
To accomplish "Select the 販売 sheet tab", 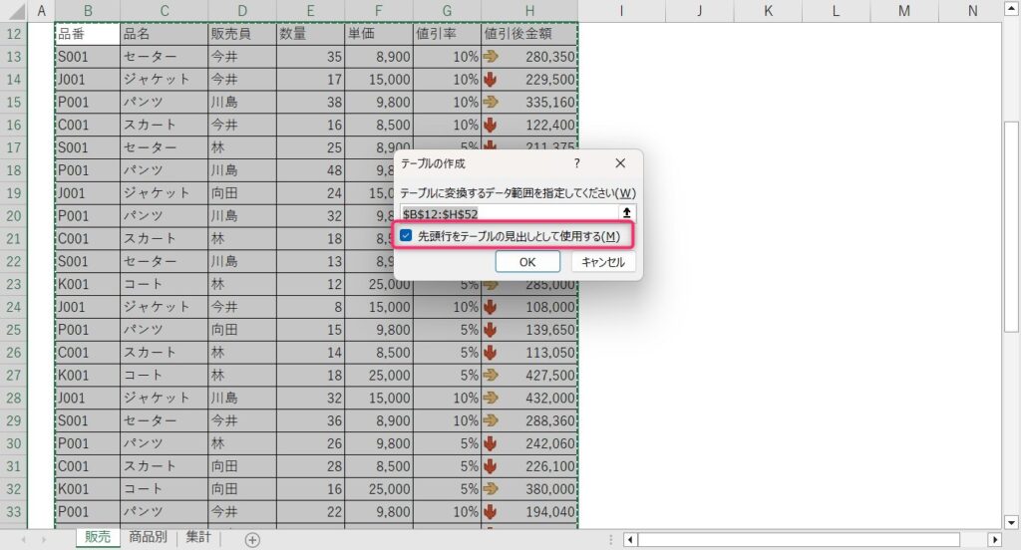I will (x=98, y=538).
